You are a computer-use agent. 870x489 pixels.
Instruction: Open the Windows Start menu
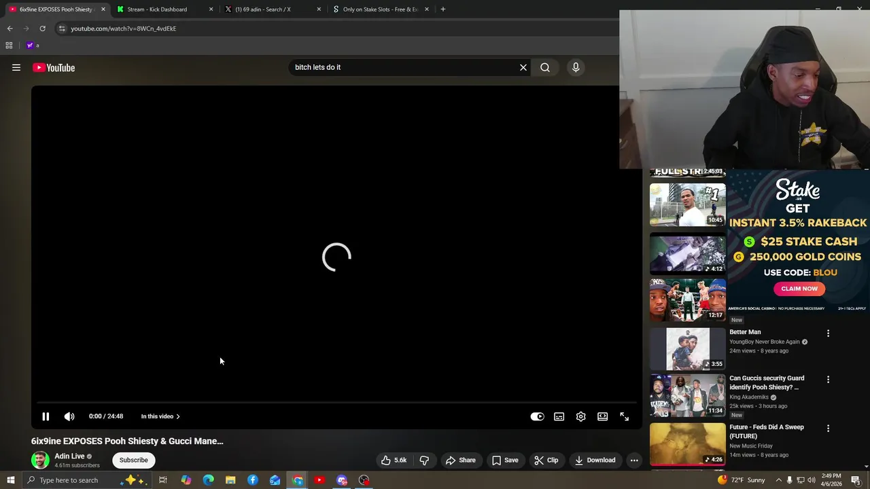tap(10, 480)
